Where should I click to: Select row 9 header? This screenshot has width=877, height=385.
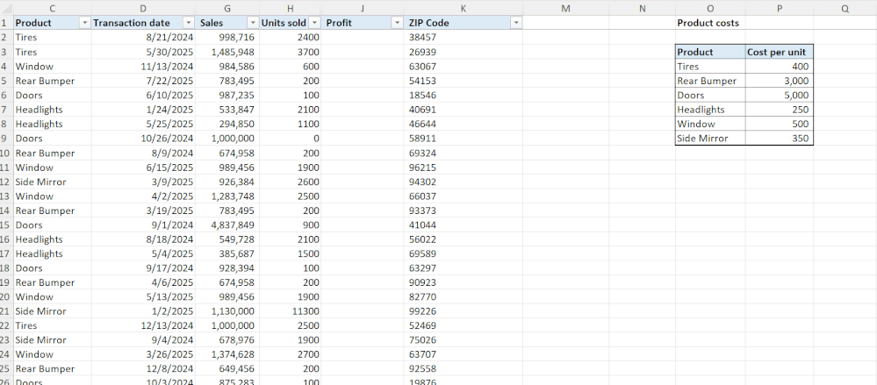tap(6, 138)
